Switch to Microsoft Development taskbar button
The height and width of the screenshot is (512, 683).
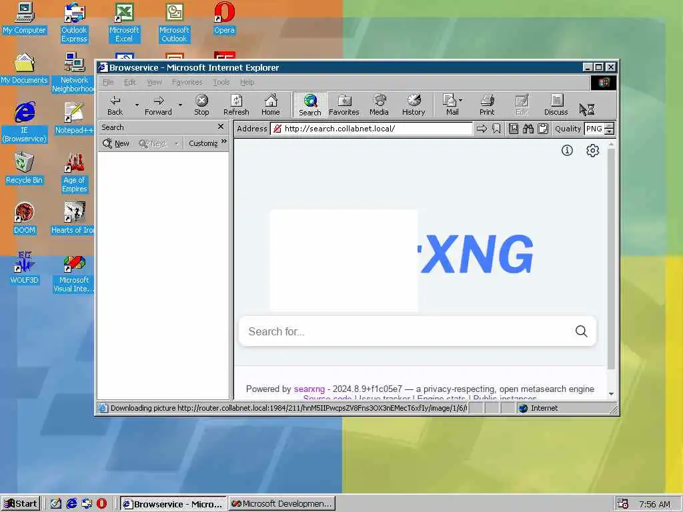point(282,504)
